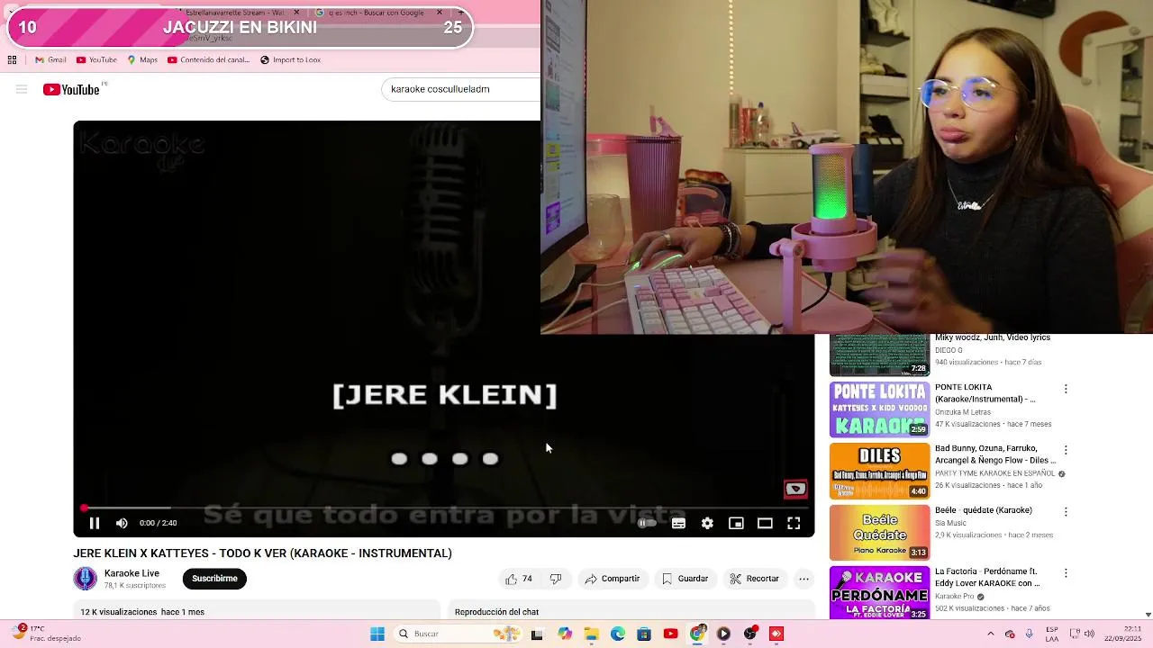Open more actions menu below video
The image size is (1153, 648).
[x=804, y=579]
